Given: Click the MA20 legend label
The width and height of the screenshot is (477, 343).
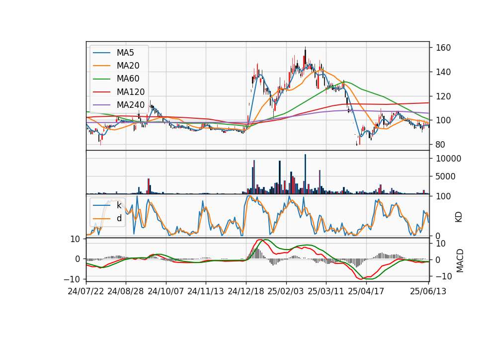Looking at the screenshot, I should [128, 66].
